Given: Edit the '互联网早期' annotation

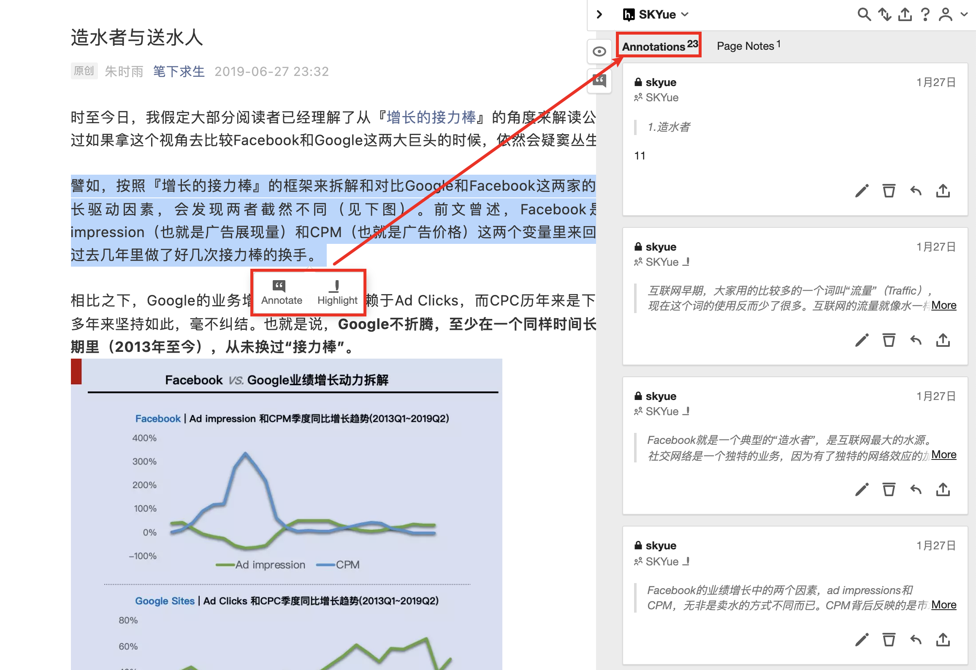Looking at the screenshot, I should [862, 340].
